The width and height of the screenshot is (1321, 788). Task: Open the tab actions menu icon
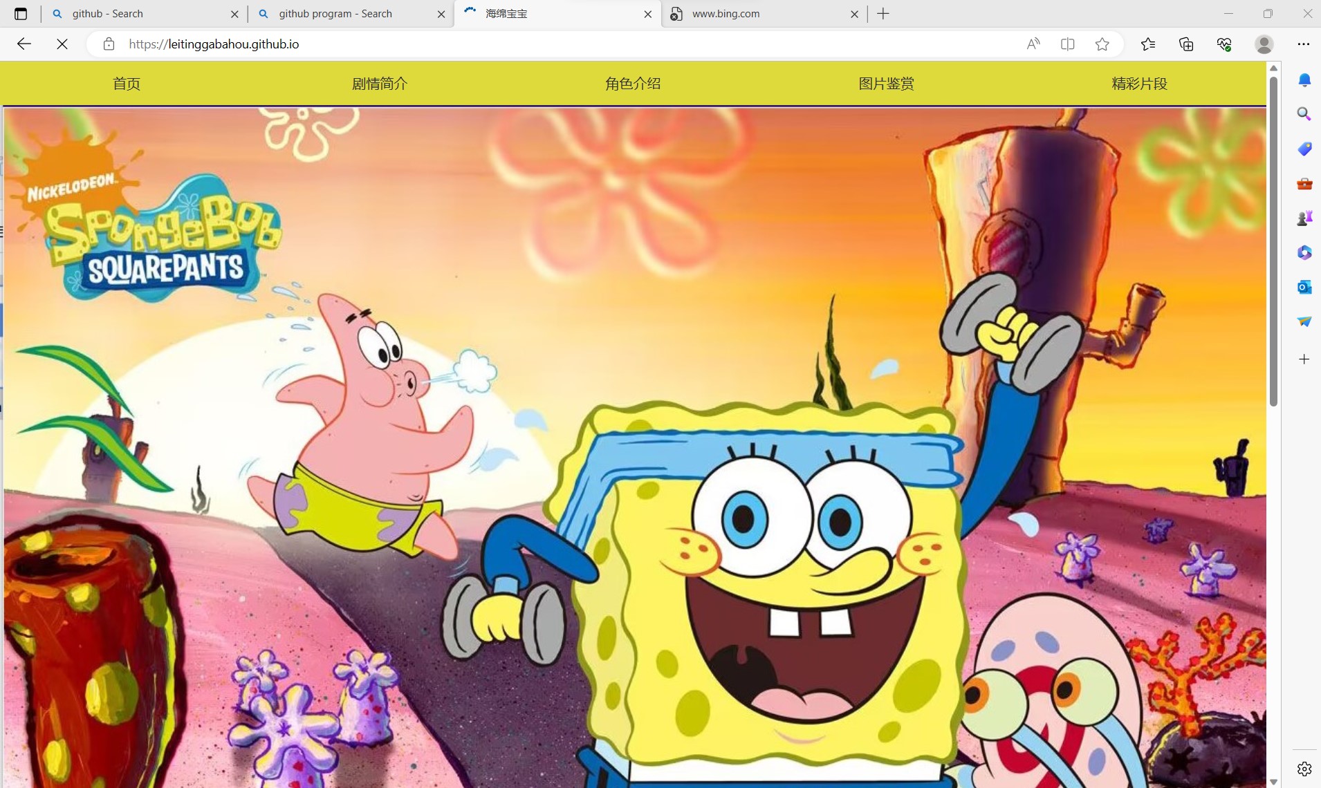(21, 14)
